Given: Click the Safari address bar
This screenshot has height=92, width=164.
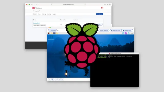Looking at the screenshot, I should [68, 4].
